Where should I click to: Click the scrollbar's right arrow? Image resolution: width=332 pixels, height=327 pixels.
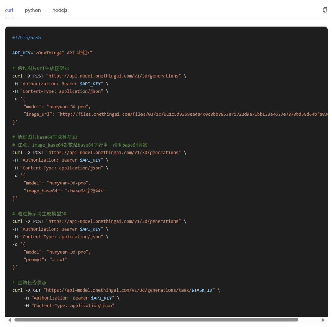click(323, 320)
